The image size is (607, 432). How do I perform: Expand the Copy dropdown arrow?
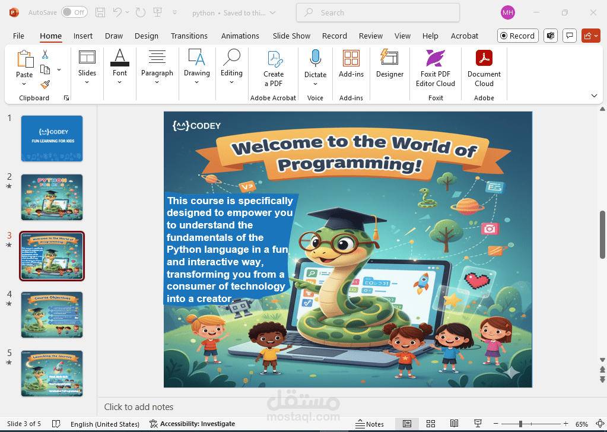59,69
